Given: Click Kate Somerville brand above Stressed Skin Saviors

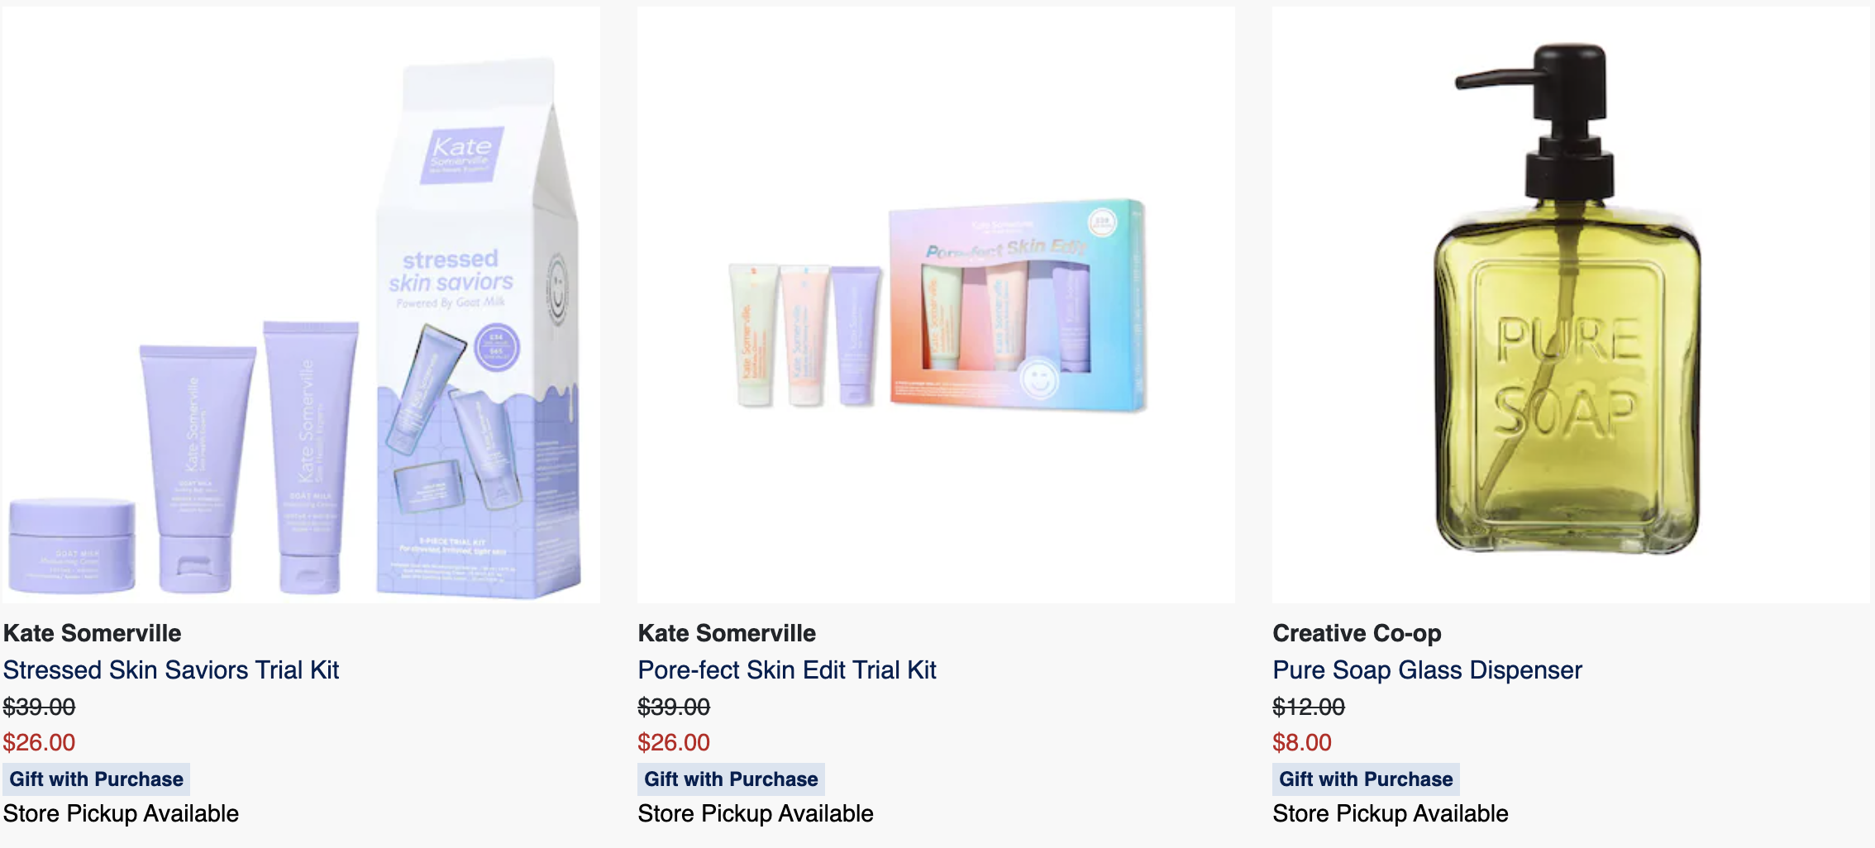Looking at the screenshot, I should 92,633.
